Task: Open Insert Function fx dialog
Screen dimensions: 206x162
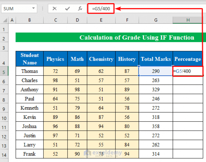Action: point(80,9)
